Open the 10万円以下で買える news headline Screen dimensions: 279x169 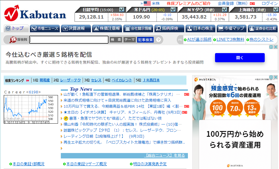[x=123, y=106]
